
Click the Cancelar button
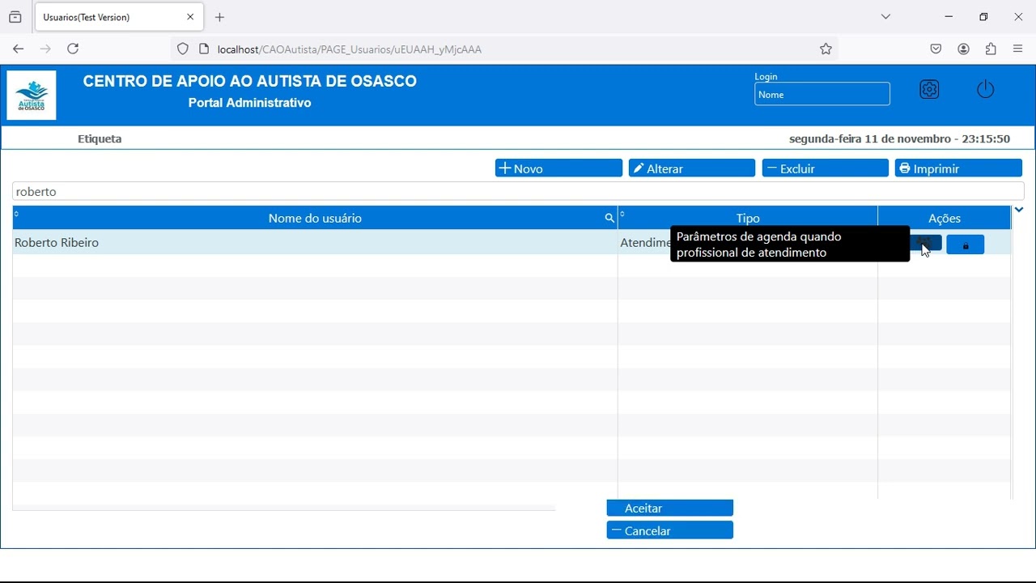[670, 530]
